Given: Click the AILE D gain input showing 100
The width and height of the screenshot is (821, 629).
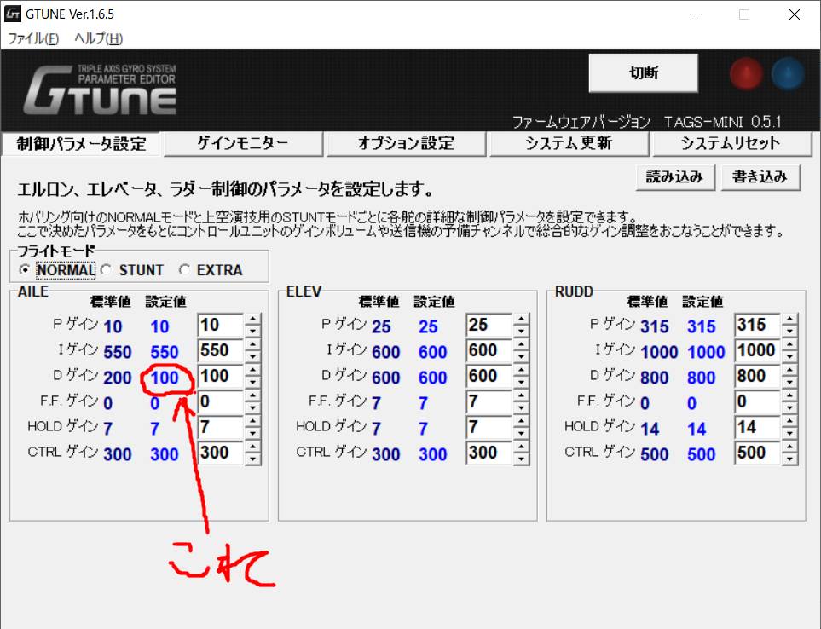Looking at the screenshot, I should [x=221, y=376].
